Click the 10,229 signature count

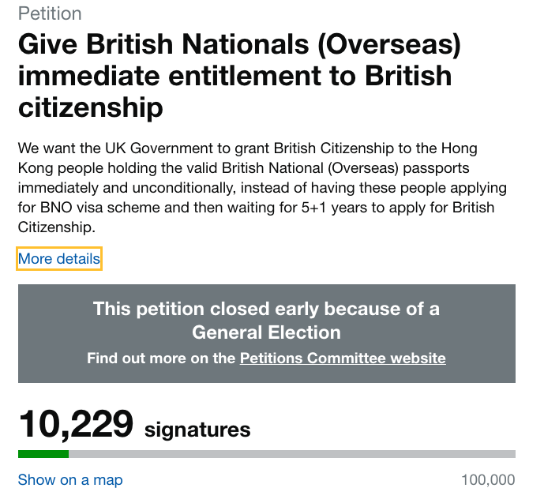pos(76,424)
